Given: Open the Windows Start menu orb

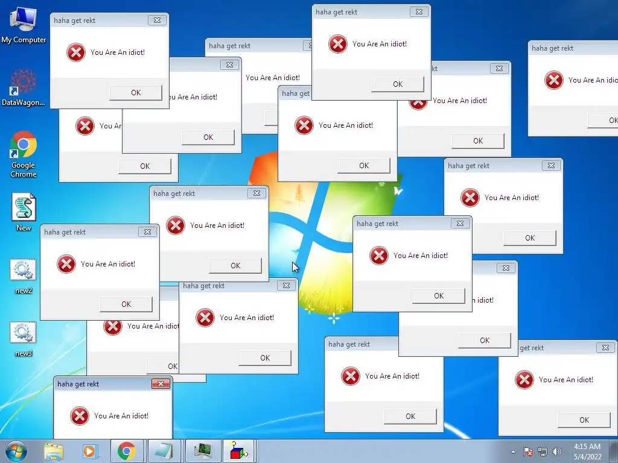Looking at the screenshot, I should click(x=15, y=452).
